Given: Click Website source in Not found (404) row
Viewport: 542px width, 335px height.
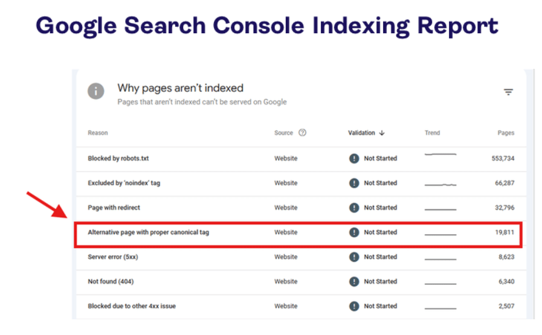Looking at the screenshot, I should 286,281.
